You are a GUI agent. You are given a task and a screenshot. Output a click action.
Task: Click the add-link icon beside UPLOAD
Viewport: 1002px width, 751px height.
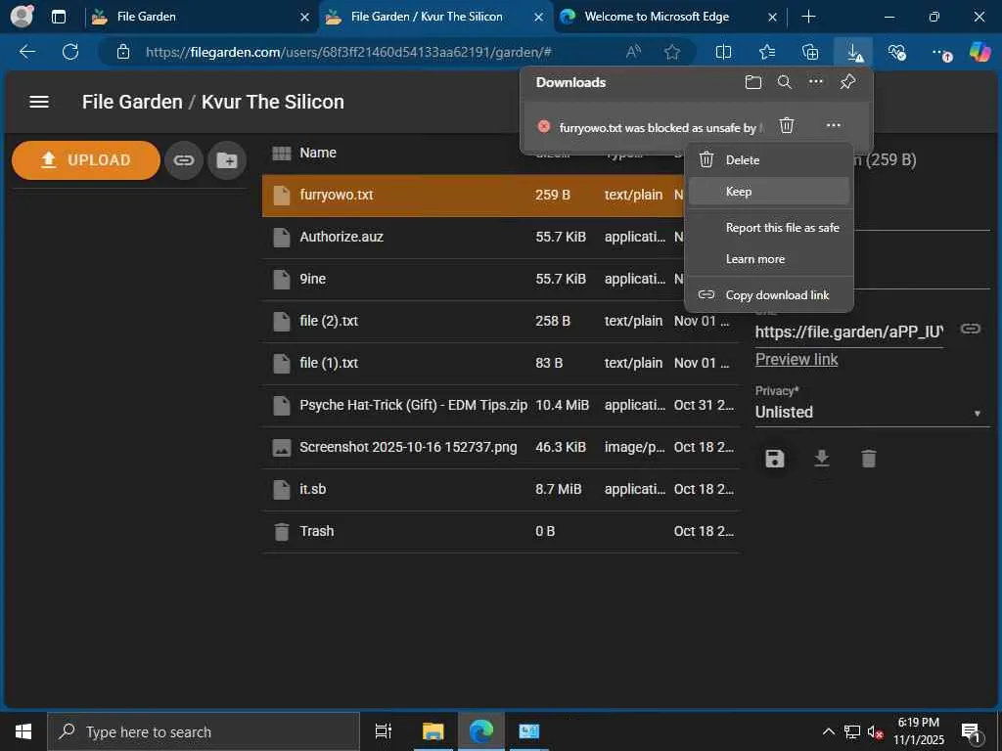tap(184, 159)
